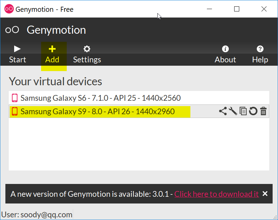Follow the 'Click here to download it' link
This screenshot has width=278, height=220.
216,194
